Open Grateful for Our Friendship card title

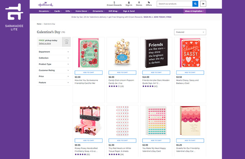pyautogui.click(x=188, y=150)
